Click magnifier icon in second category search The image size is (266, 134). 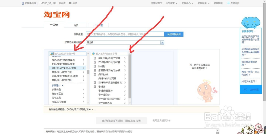click(93, 54)
